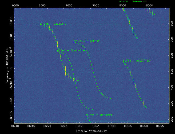Click the 06:45 time axis tick label
175x134 pixels.
click(128, 126)
